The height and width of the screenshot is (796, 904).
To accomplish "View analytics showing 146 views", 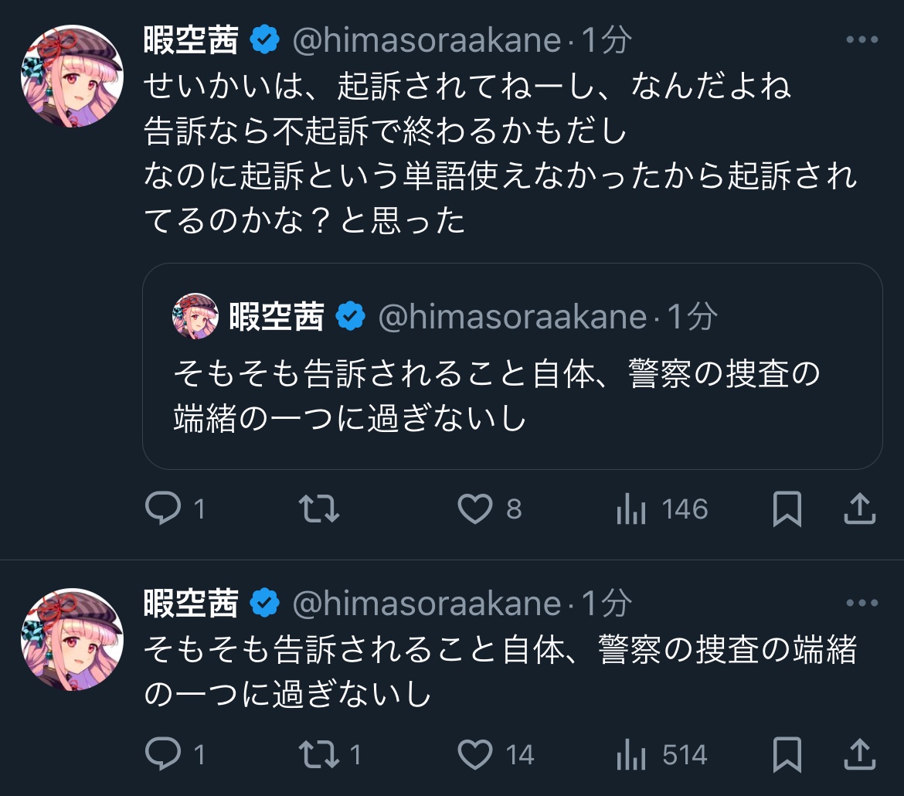I will (x=631, y=509).
